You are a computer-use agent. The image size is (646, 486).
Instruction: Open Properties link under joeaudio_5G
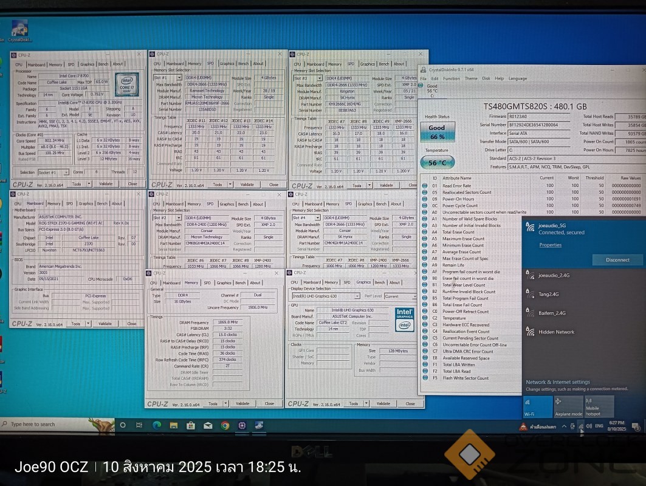point(550,245)
